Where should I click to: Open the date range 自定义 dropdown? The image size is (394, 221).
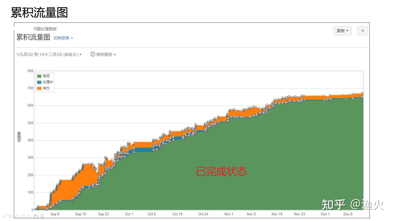pos(49,55)
